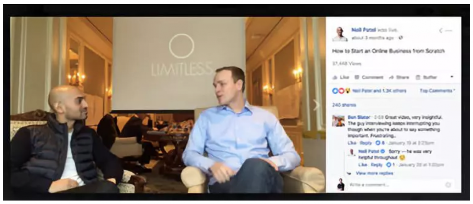473x204 pixels.
Task: Click the like count icon on Ben Slater's comment
Action: (378, 143)
